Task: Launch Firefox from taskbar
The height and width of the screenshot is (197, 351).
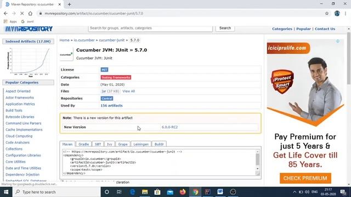Action: (x=183, y=192)
